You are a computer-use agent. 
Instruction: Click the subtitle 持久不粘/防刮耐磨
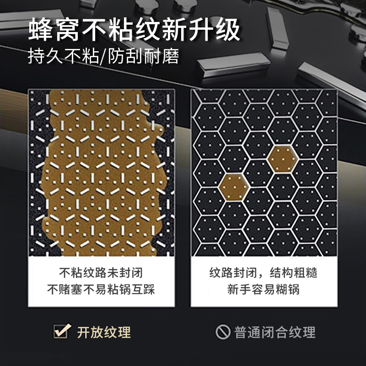point(103,56)
